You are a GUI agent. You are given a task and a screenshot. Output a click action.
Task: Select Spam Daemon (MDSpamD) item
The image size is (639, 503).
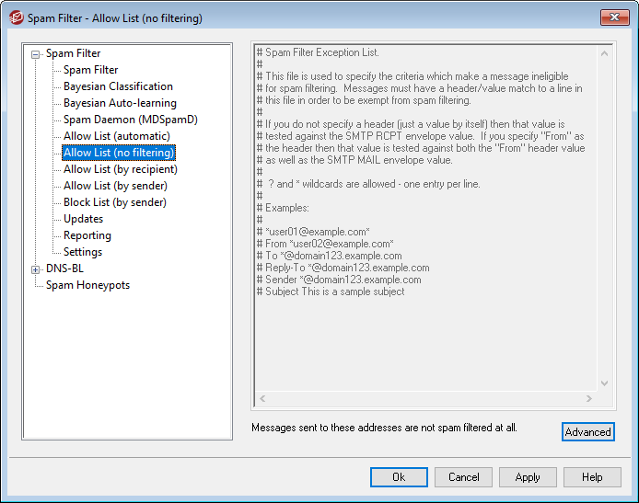coord(130,120)
